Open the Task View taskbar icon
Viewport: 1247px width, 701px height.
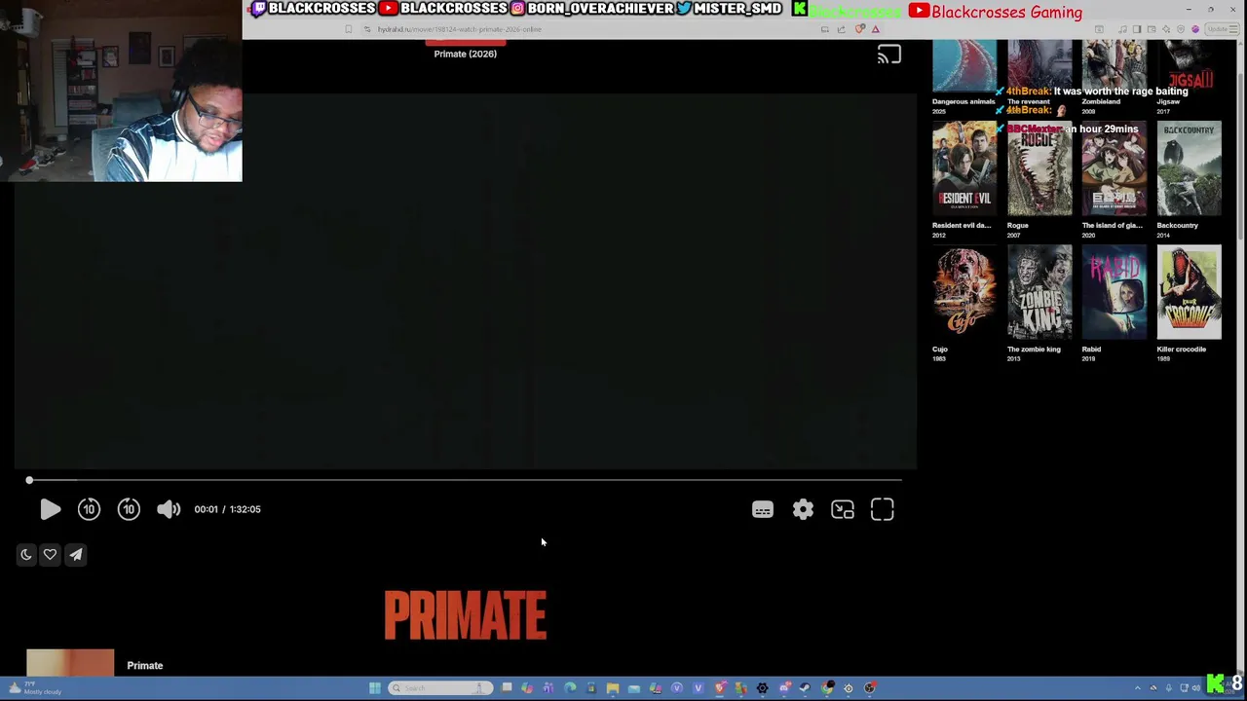click(507, 687)
